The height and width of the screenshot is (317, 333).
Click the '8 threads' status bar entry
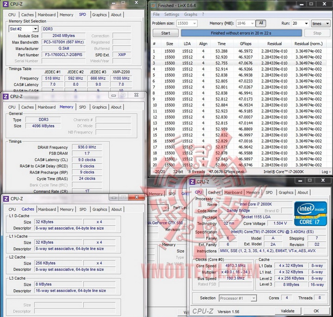point(197,171)
